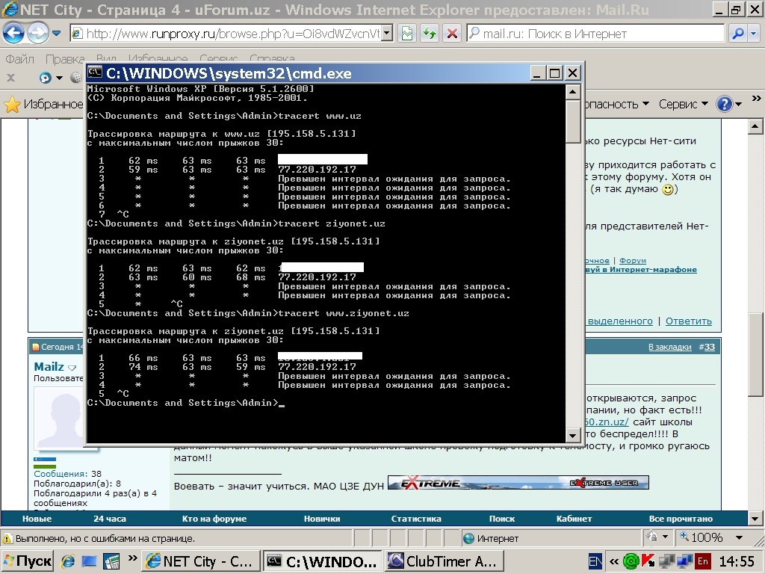Screen dimensions: 765x574
Task: Open the Mailz username dropdown arrow
Action: coord(72,368)
